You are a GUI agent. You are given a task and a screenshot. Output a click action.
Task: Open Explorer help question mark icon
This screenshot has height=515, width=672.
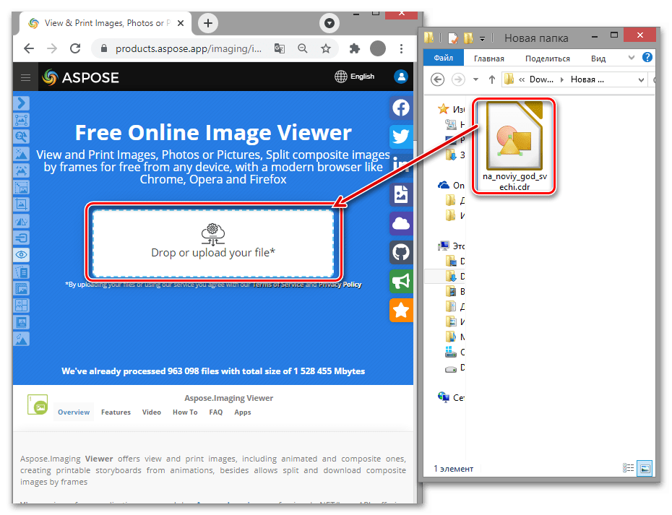647,57
